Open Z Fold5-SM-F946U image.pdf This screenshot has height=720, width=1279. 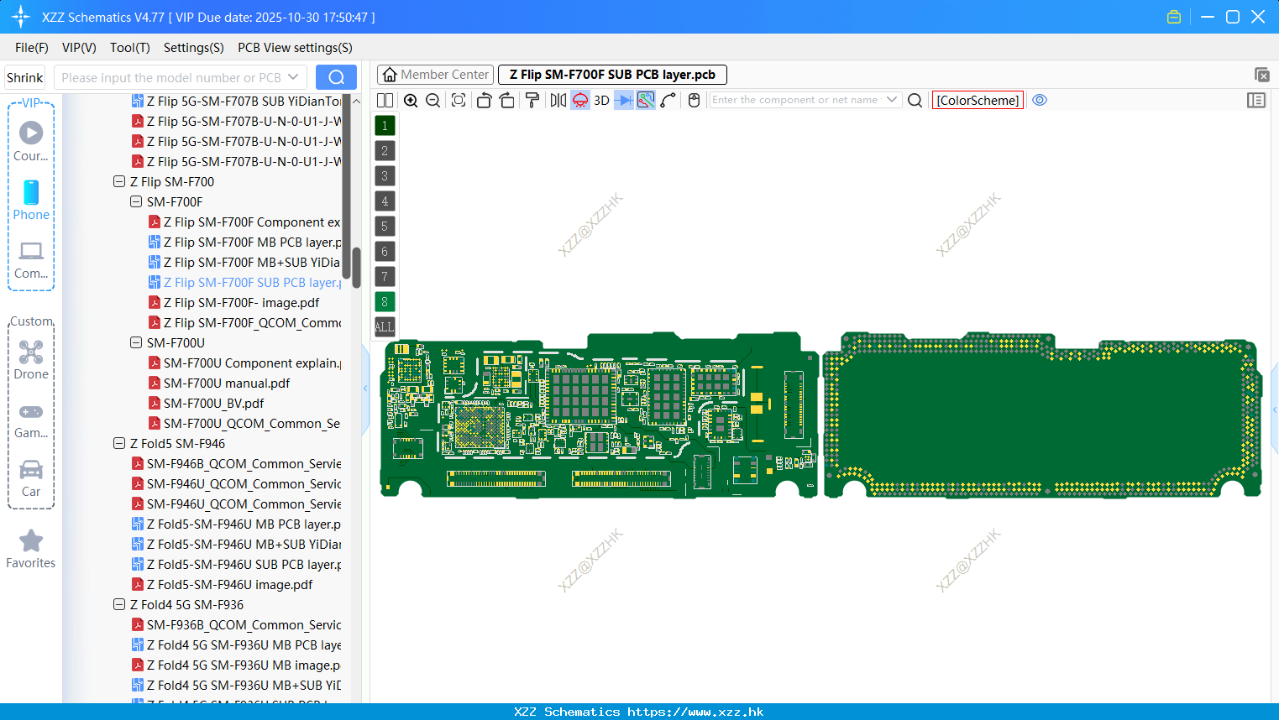(223, 584)
